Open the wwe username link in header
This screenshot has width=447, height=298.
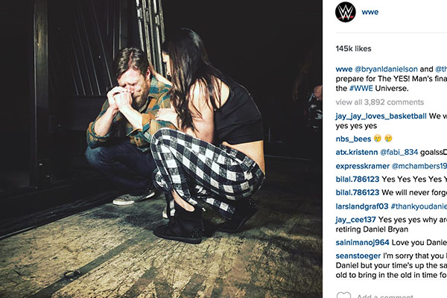(370, 12)
